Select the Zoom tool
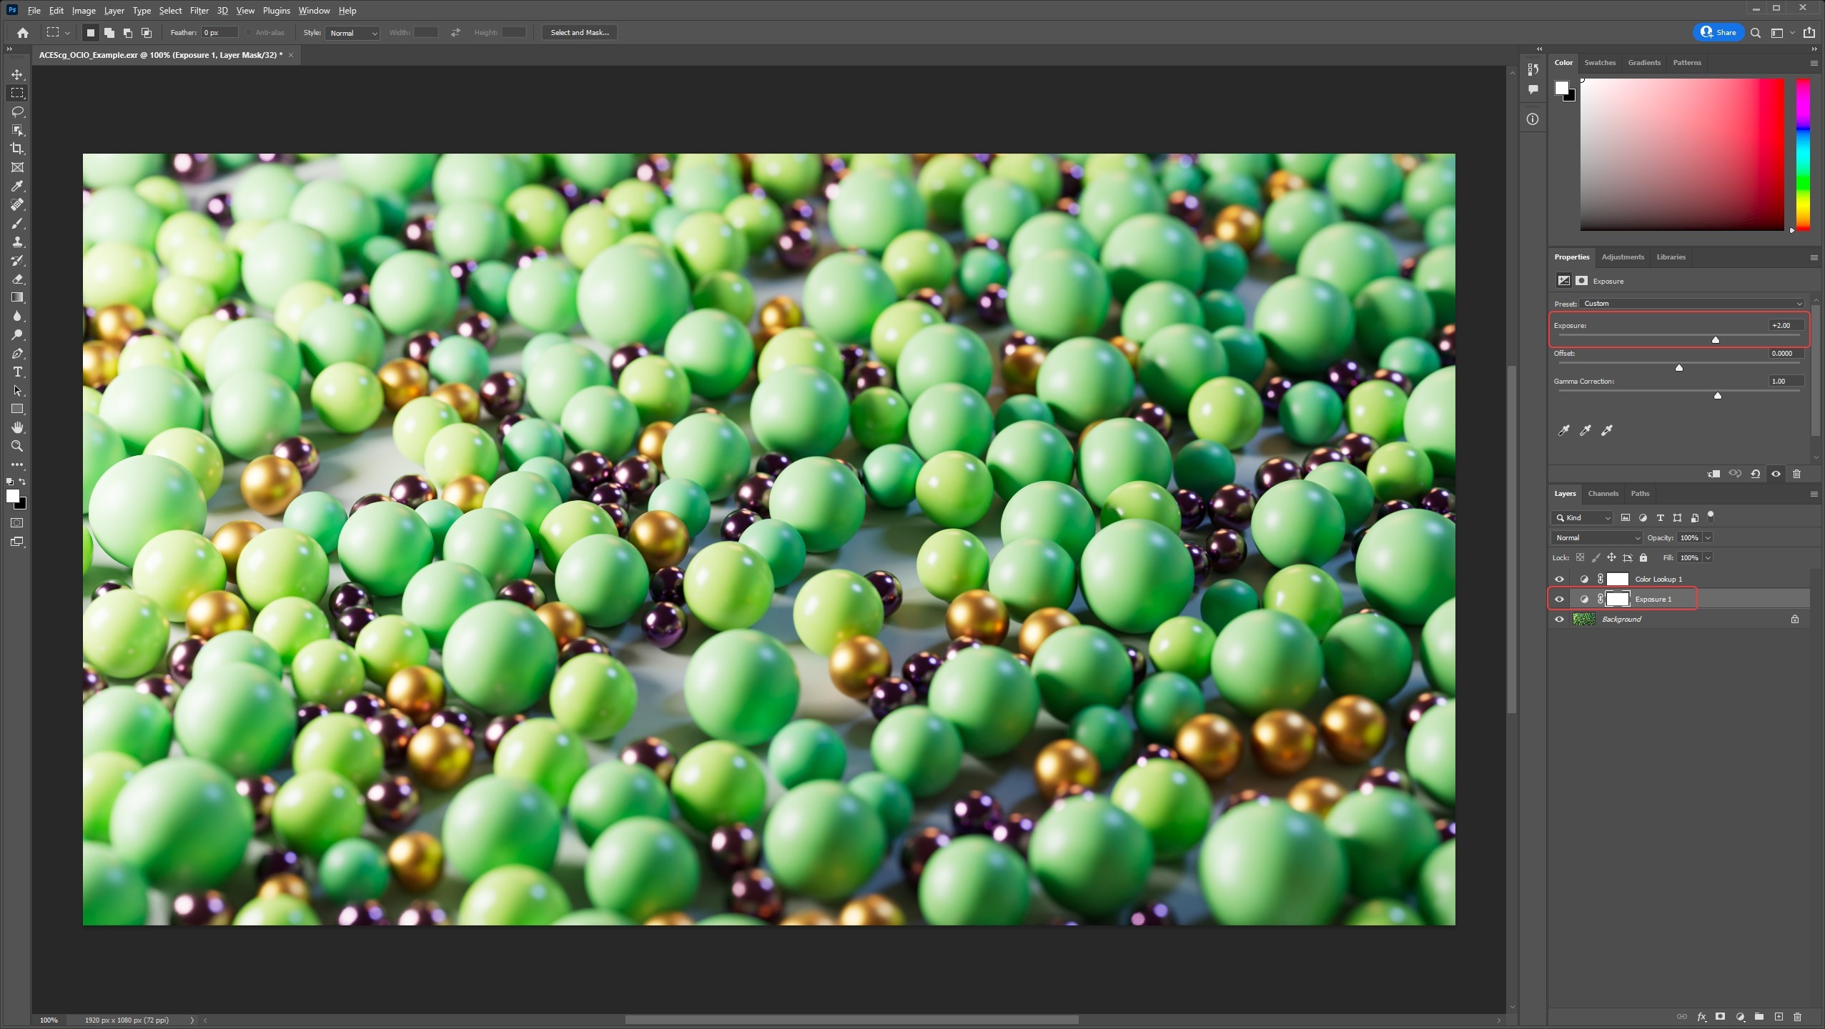This screenshot has width=1825, height=1029. click(17, 447)
